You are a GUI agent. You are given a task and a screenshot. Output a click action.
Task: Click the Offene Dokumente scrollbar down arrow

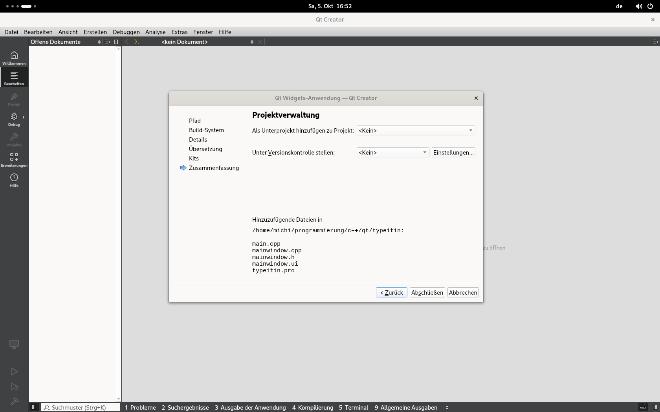pos(119,399)
